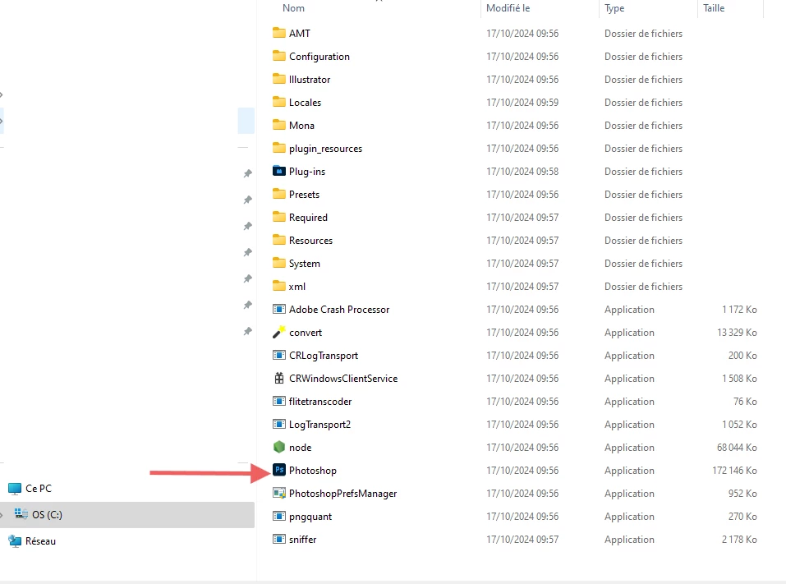Click the PhotoshopPrefsManager file name
Viewport: 786px width, 584px height.
pyautogui.click(x=342, y=494)
